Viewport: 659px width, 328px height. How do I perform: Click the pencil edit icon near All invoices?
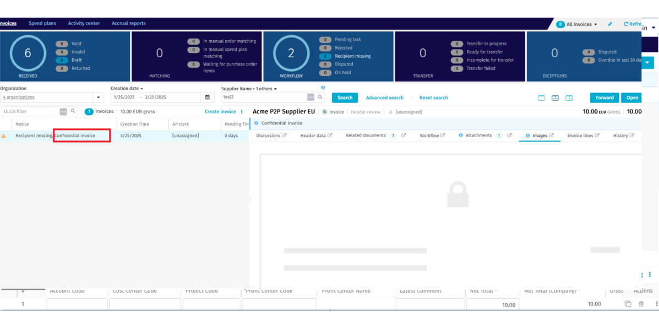pos(610,24)
